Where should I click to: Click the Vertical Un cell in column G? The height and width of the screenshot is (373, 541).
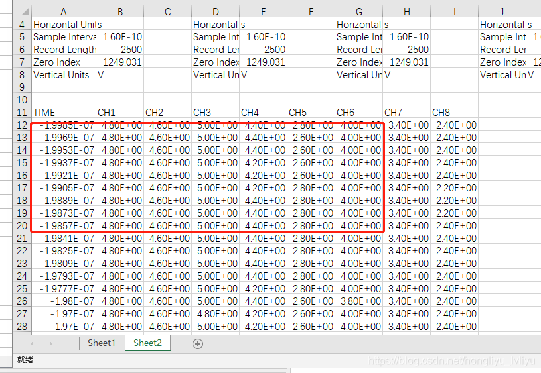tap(359, 75)
